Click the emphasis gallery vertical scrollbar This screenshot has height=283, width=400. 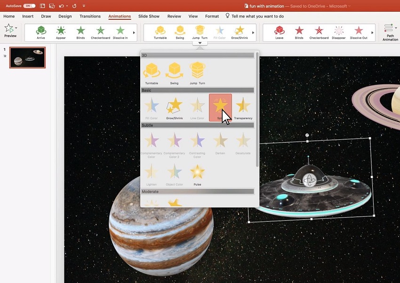[256, 108]
